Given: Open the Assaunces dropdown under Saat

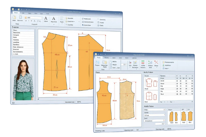Looking at the screenshot, I should pos(164,120).
